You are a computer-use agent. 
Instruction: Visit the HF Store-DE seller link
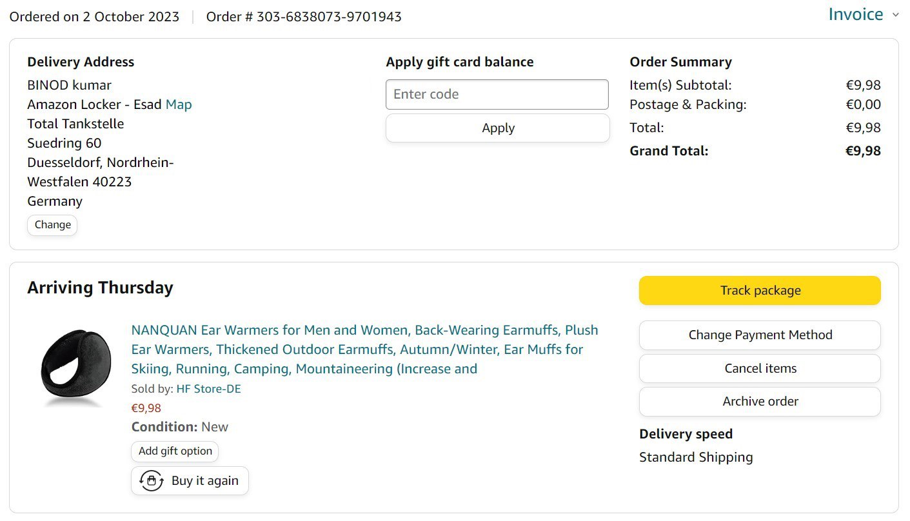click(208, 389)
